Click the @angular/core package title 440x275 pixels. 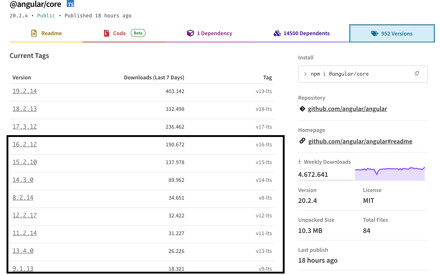tap(36, 5)
